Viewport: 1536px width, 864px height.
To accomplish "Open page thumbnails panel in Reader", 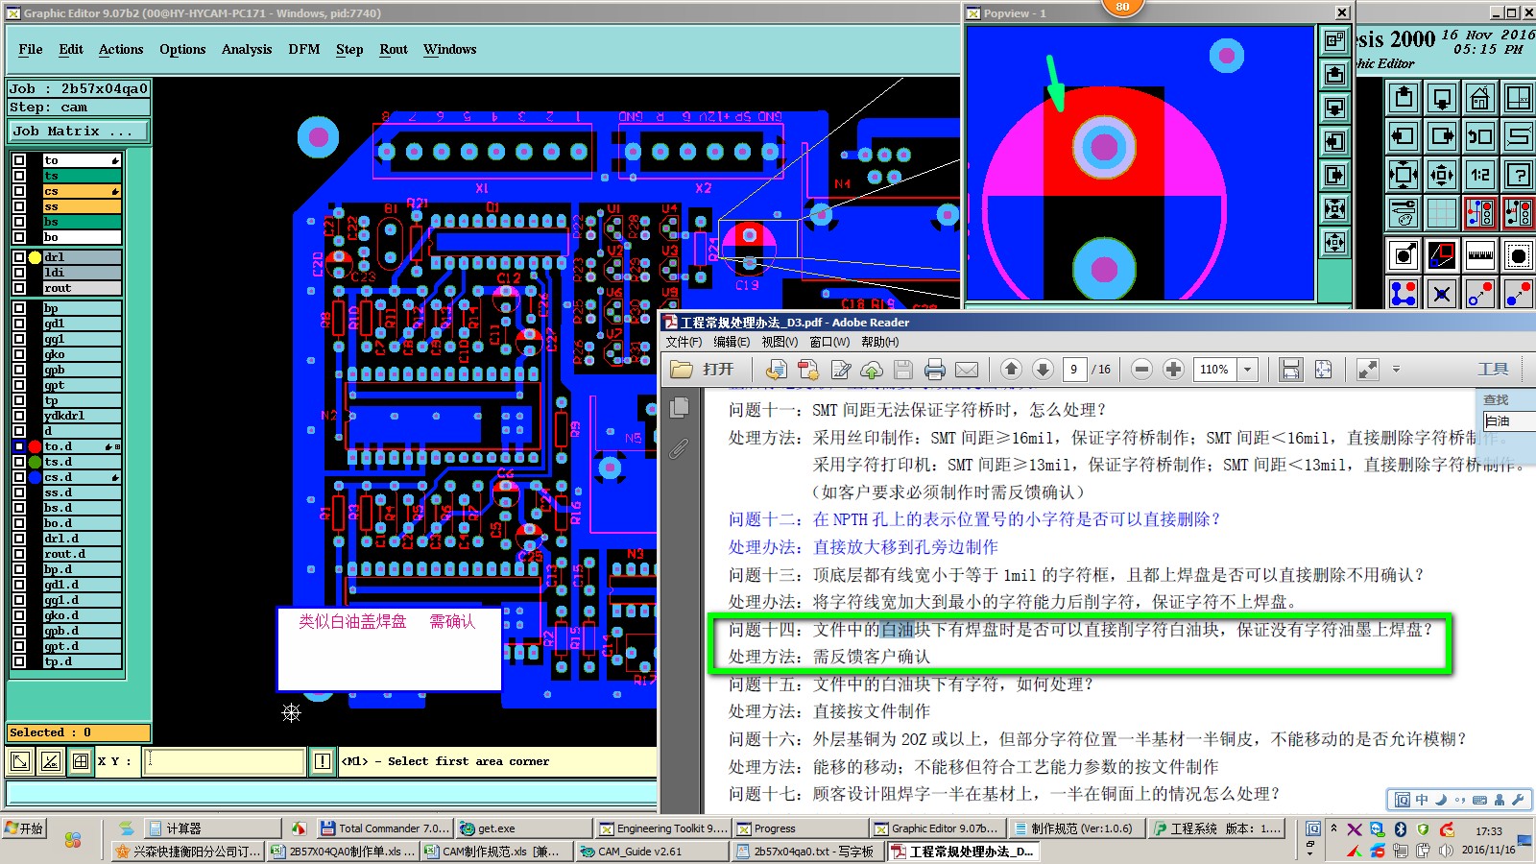I will [x=679, y=407].
